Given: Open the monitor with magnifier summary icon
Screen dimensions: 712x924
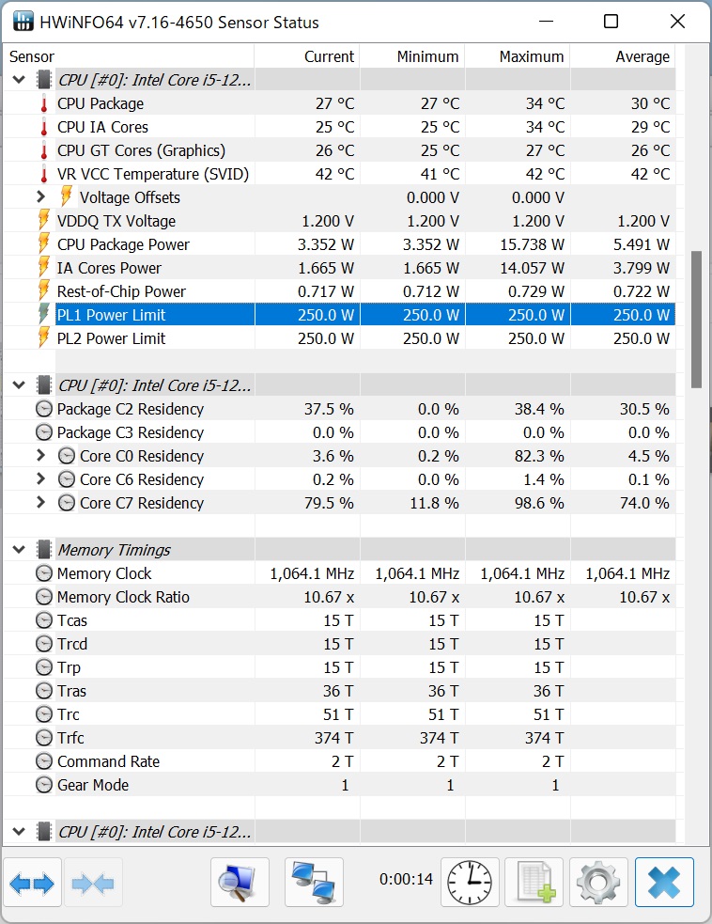Looking at the screenshot, I should click(240, 883).
